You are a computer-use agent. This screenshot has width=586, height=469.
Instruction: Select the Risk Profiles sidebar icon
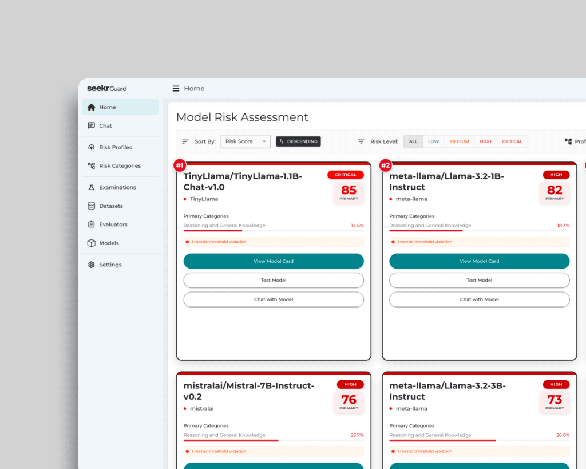tap(92, 147)
